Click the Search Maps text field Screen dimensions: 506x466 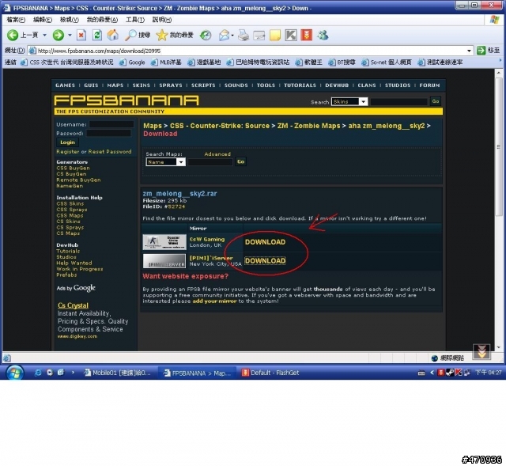pyautogui.click(x=210, y=161)
